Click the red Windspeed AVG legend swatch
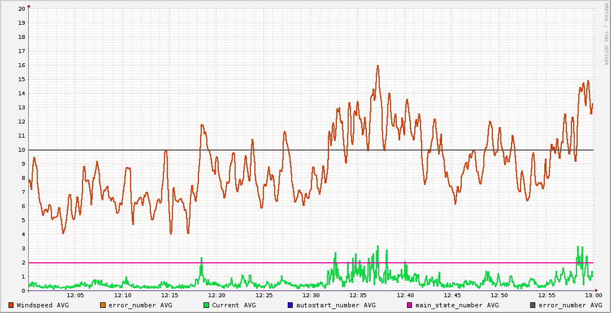Screen dimensions: 611x313 [x=11, y=305]
